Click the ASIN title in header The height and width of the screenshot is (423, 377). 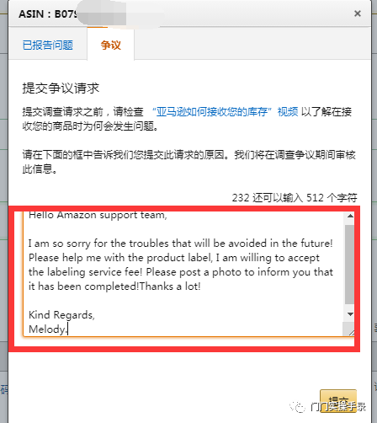coord(47,13)
